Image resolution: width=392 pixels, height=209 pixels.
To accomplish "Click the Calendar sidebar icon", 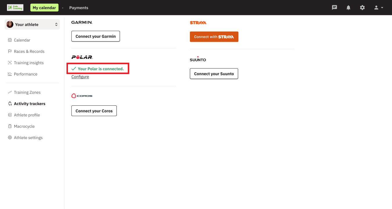I will click(10, 40).
